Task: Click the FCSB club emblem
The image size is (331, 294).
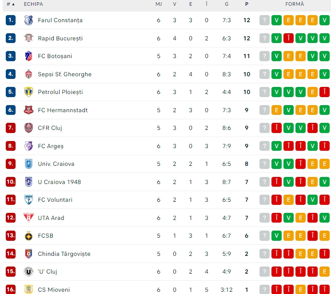Action: point(29,235)
